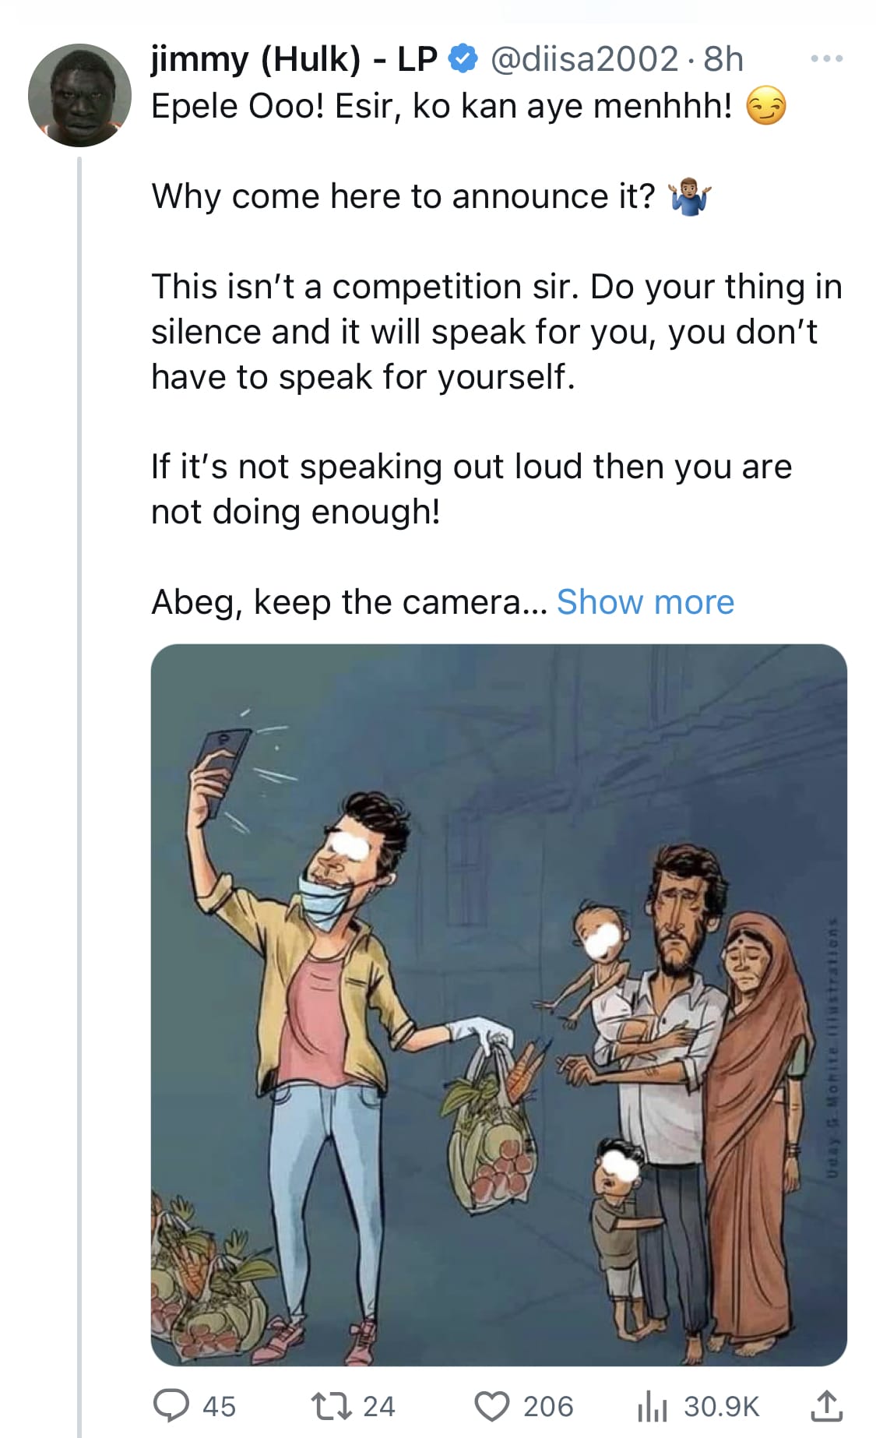Click the 30.9K views count
The height and width of the screenshot is (1438, 876).
721,1406
